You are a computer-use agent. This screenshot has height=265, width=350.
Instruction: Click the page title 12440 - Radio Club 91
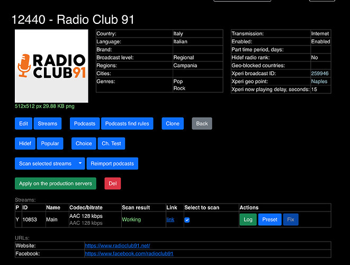tap(73, 20)
